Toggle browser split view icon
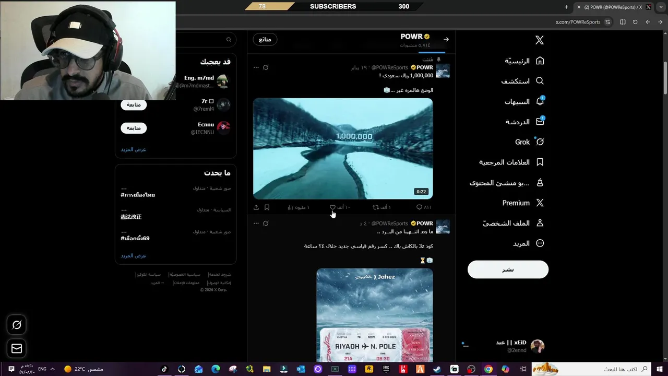This screenshot has height=376, width=668. click(x=623, y=22)
